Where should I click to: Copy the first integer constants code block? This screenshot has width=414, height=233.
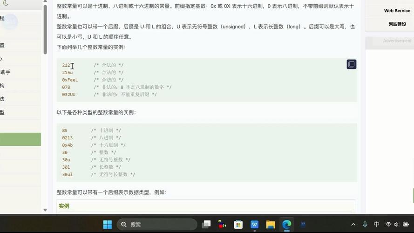point(352,64)
